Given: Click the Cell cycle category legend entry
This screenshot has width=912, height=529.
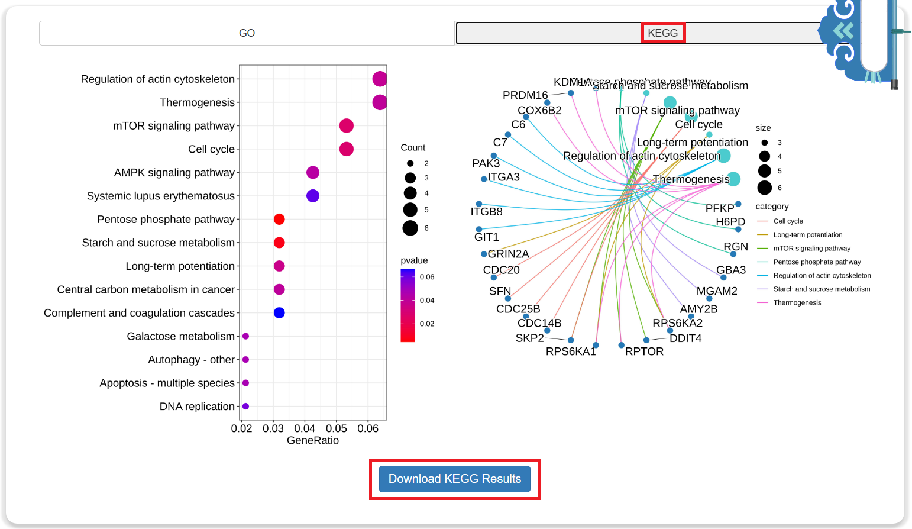Looking at the screenshot, I should click(x=788, y=221).
